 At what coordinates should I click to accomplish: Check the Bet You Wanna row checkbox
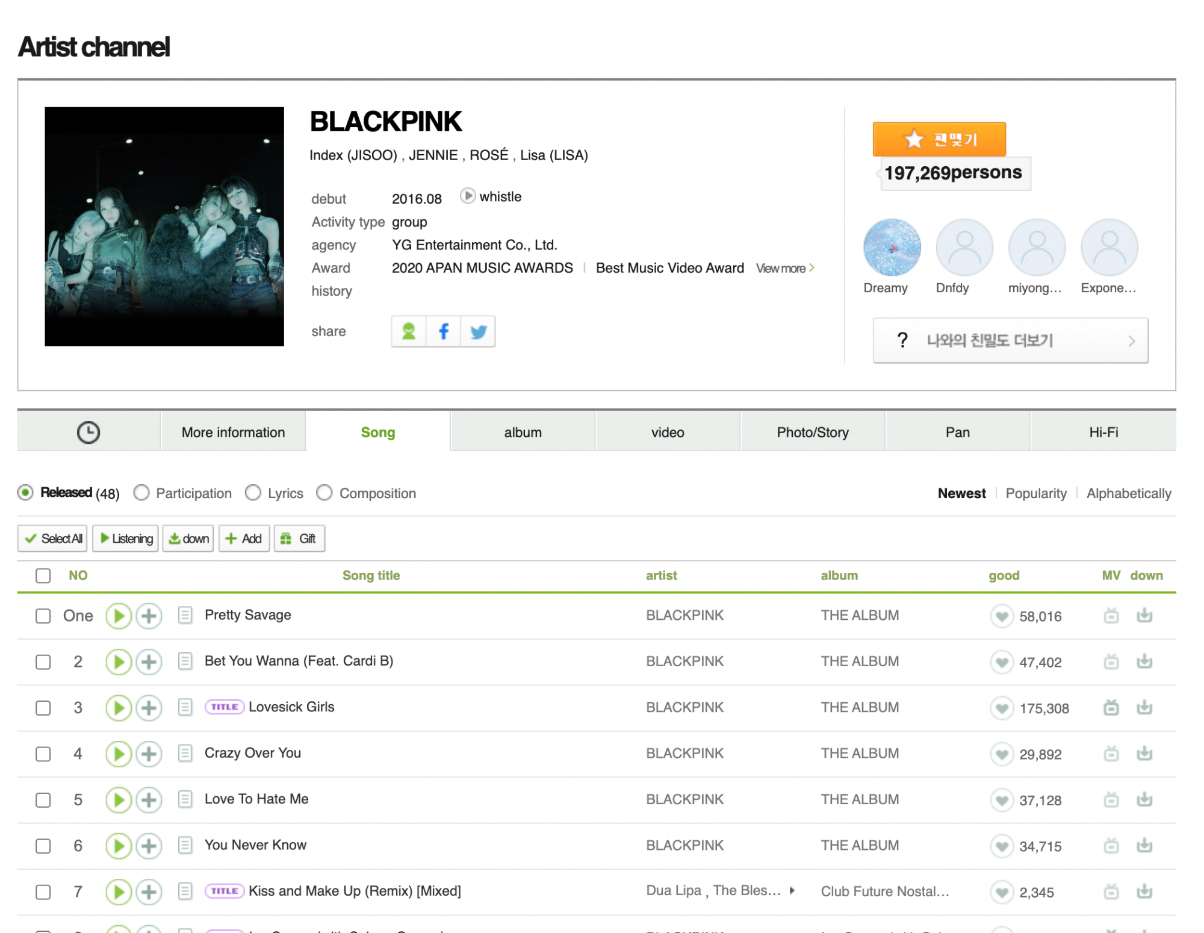tap(43, 662)
